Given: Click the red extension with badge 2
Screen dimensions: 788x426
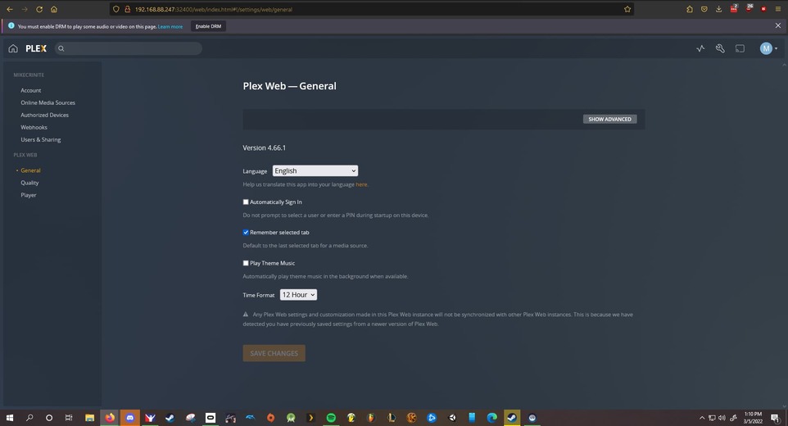Looking at the screenshot, I should coord(734,8).
